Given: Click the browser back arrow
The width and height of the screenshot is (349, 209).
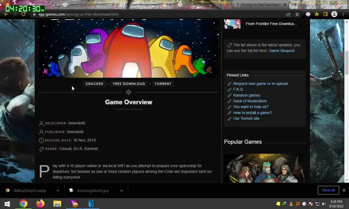Looking at the screenshot, I should (6, 14).
